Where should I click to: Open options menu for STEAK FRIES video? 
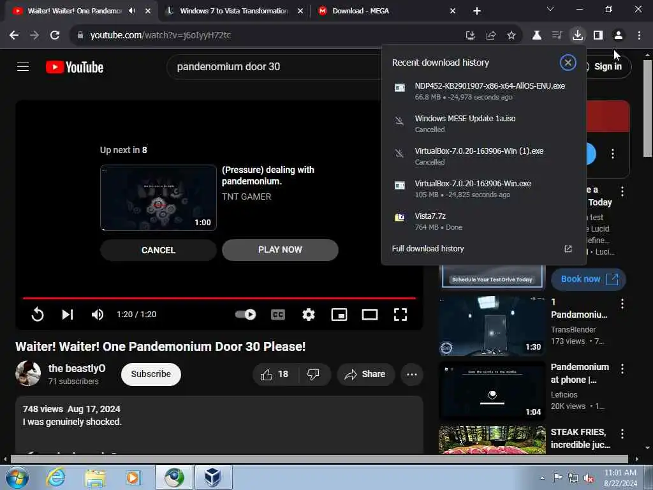[x=622, y=434]
